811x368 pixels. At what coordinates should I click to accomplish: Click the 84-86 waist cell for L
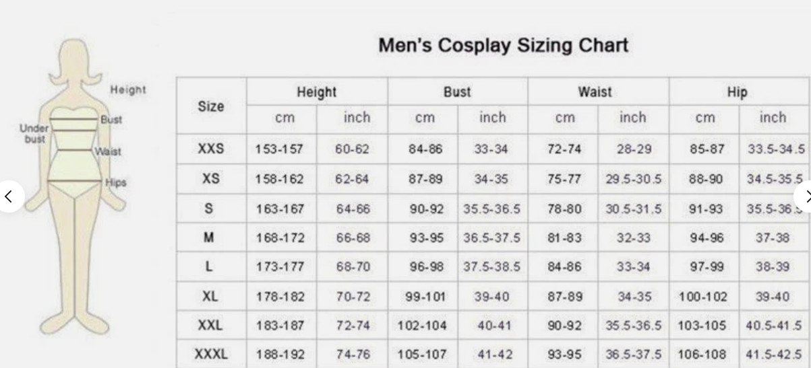click(x=564, y=267)
